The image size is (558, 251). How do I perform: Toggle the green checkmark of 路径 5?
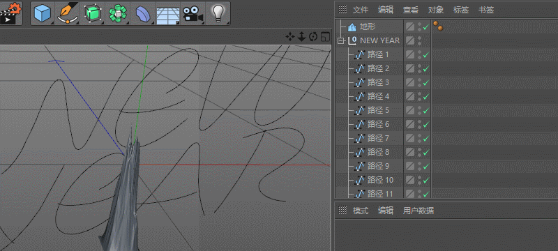[x=426, y=111]
